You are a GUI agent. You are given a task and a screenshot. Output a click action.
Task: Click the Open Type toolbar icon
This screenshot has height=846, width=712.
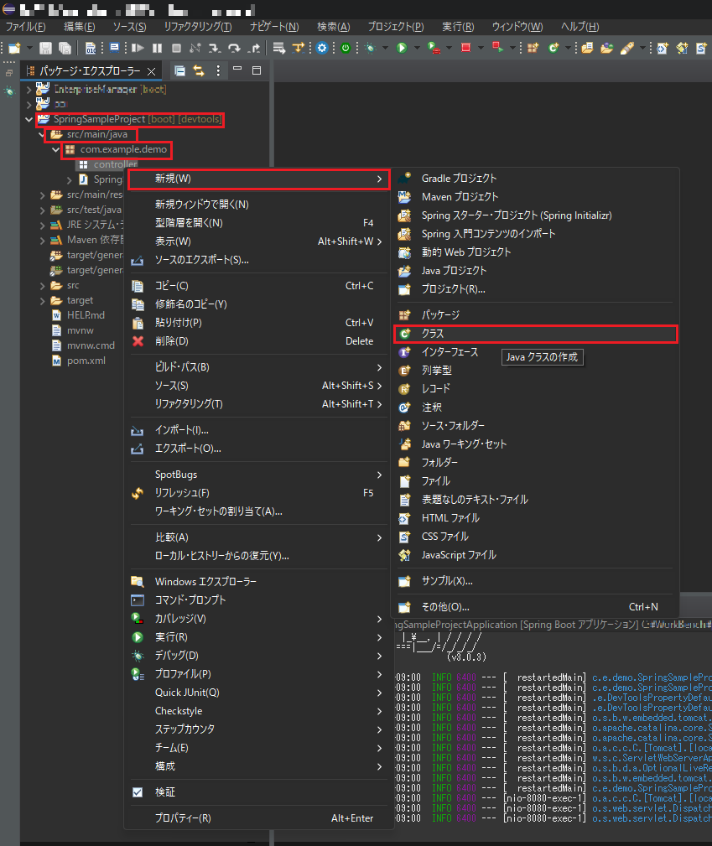[587, 48]
